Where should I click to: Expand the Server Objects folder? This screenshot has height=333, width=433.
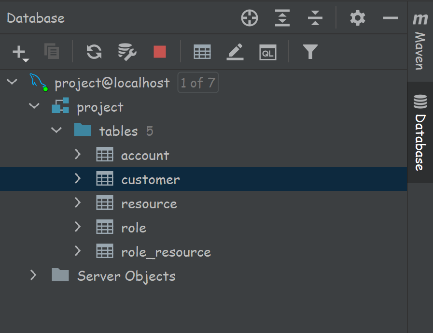pyautogui.click(x=33, y=275)
